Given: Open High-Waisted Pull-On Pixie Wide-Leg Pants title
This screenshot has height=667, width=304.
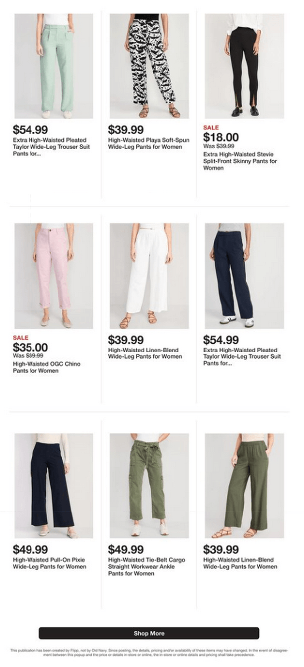Looking at the screenshot, I should tap(50, 563).
